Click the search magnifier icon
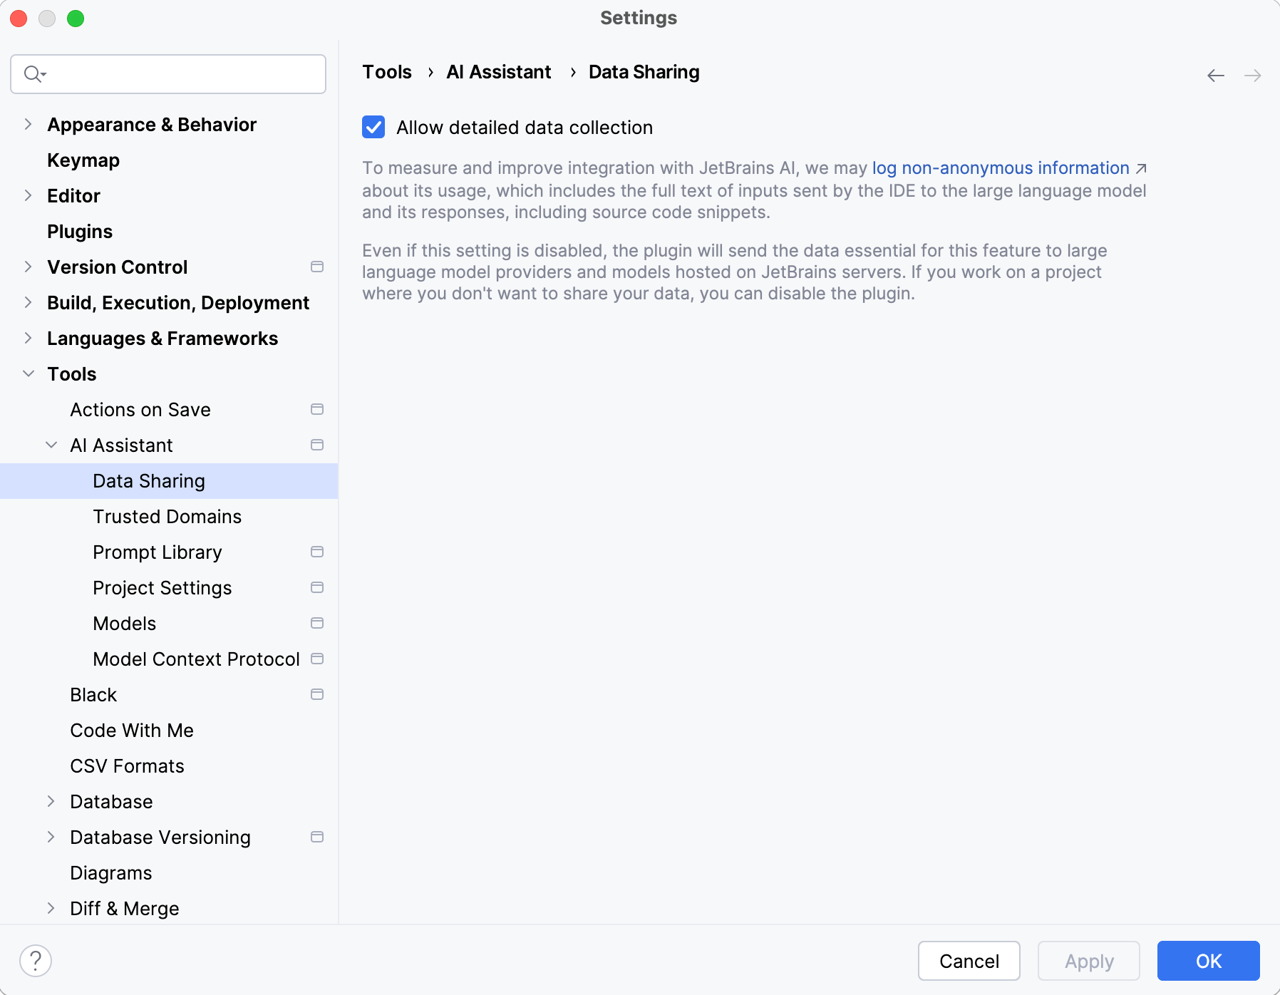Screen dimensions: 1280x995 33,73
